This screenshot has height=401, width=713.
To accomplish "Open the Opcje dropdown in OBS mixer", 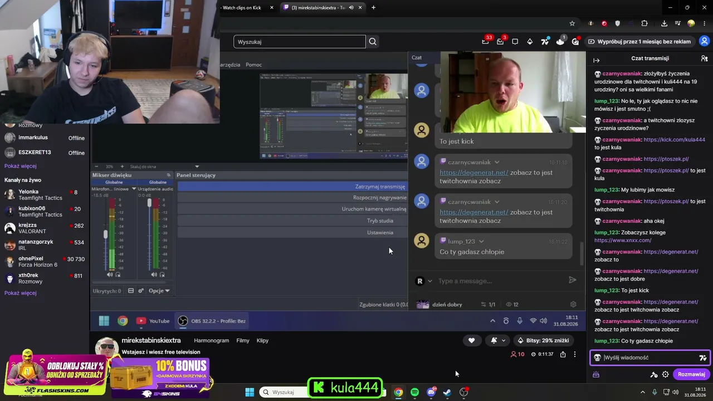I will click(x=159, y=291).
